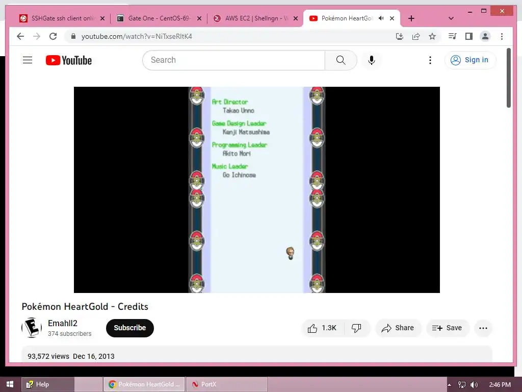This screenshot has width=522, height=392.
Task: Reload the YouTube page
Action: coord(53,36)
